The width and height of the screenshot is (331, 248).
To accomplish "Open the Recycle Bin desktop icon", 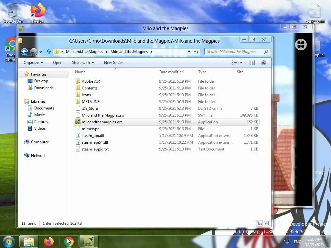I will pos(13,13).
